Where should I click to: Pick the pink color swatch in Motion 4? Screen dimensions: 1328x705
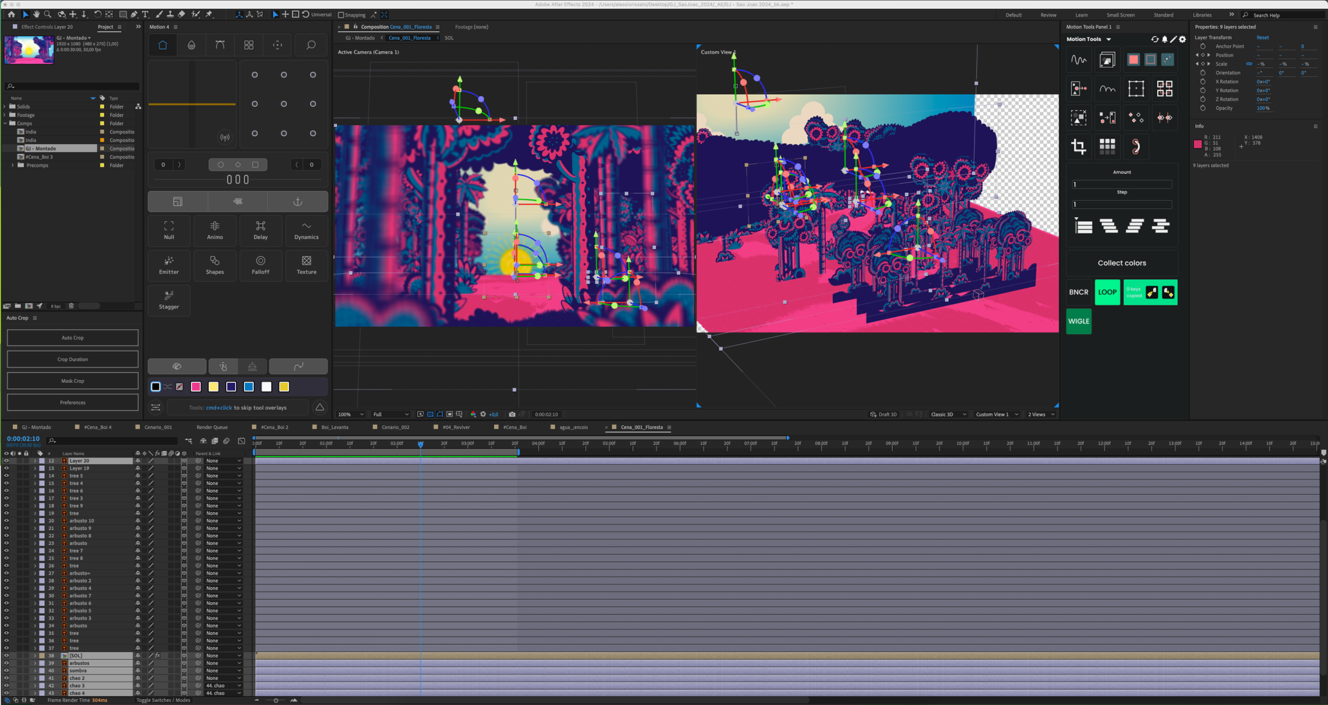(x=196, y=387)
